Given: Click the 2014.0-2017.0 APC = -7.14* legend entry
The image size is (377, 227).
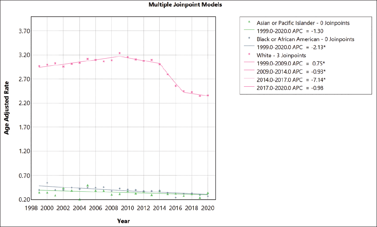Looking at the screenshot, I should (x=291, y=80).
